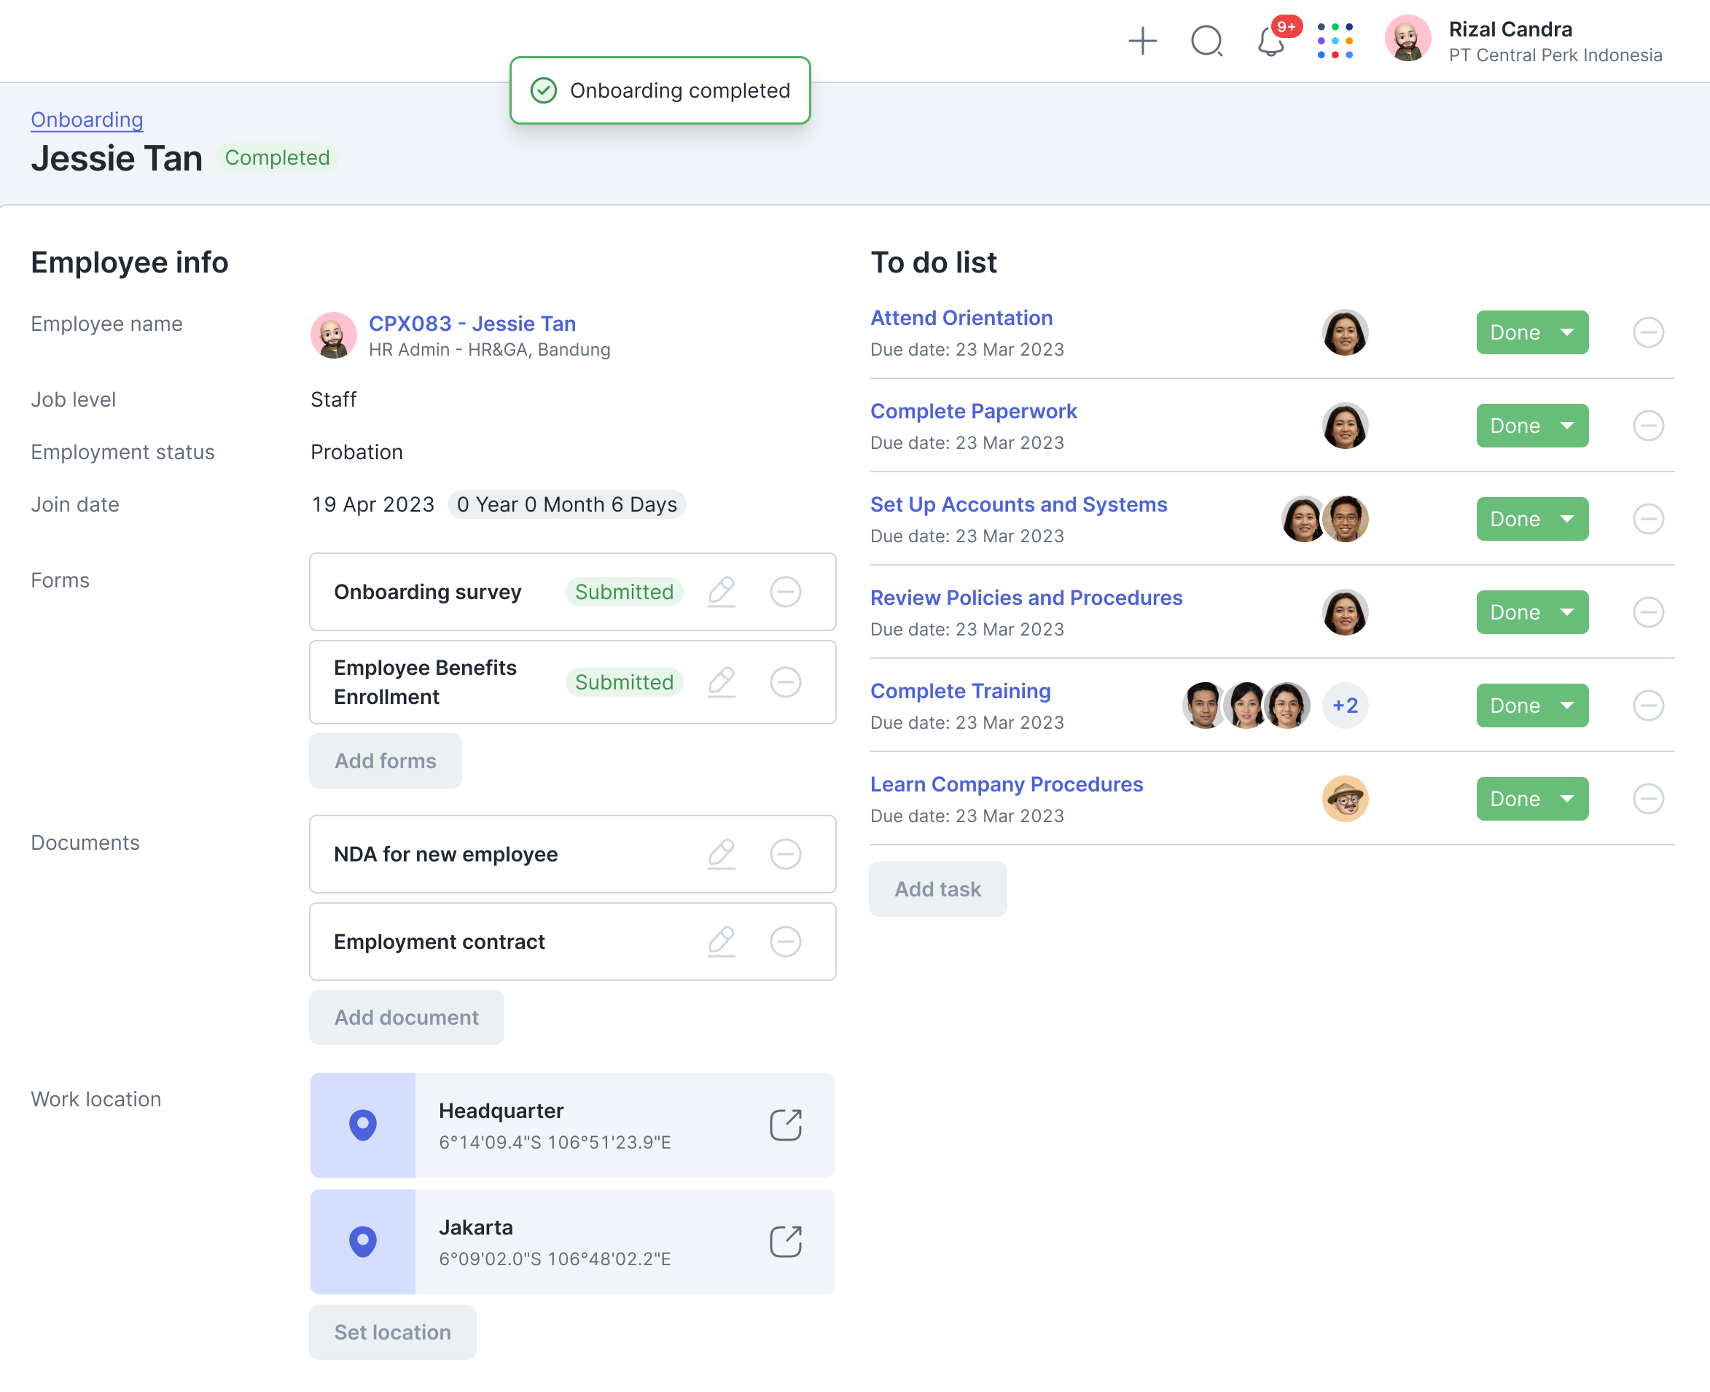Click the Add task button

(937, 889)
